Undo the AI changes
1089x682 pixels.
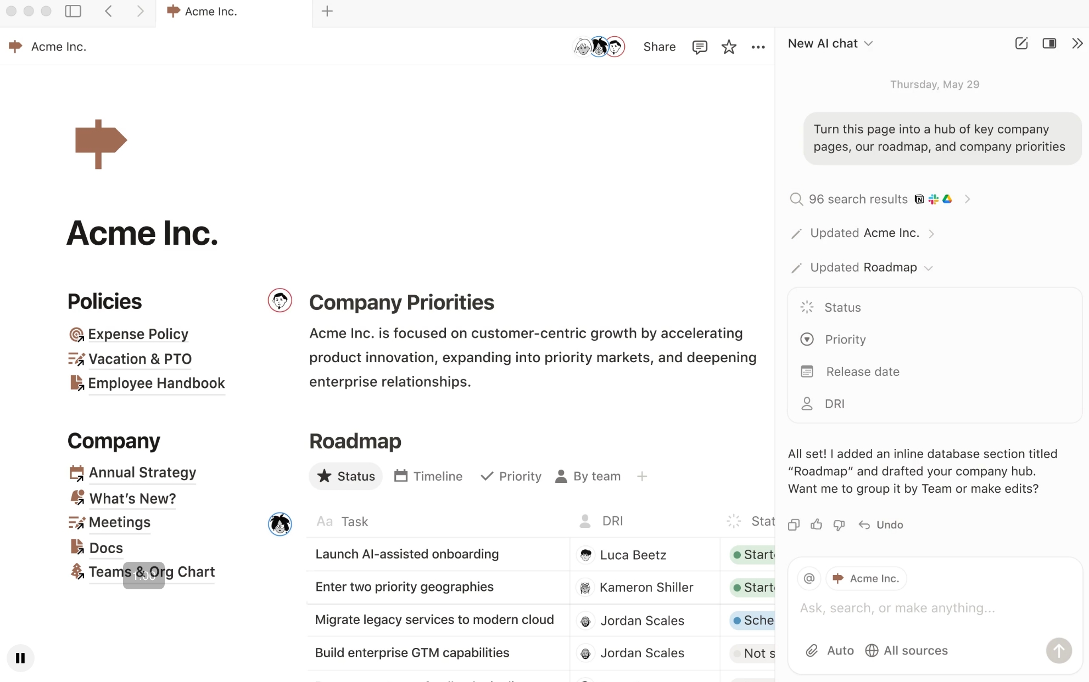[881, 525]
